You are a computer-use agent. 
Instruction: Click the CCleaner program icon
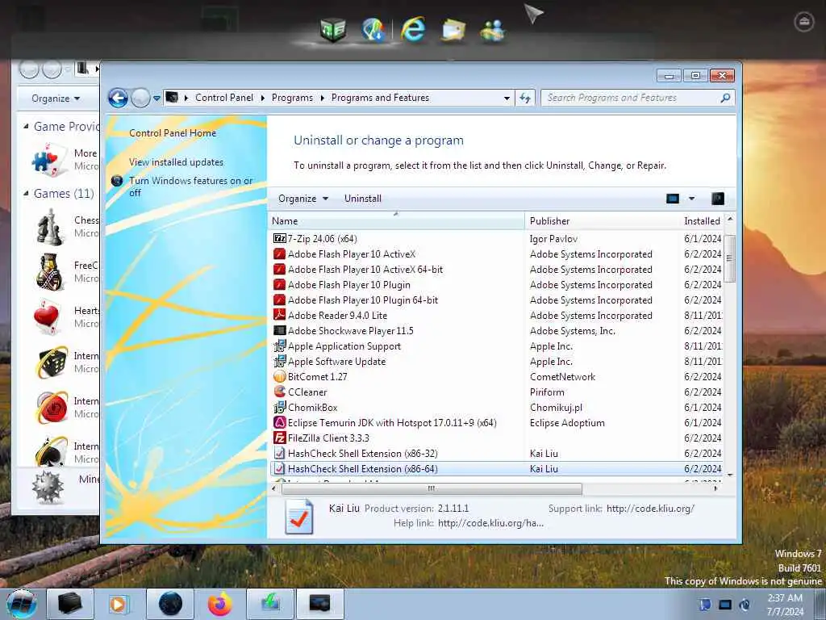coord(279,392)
